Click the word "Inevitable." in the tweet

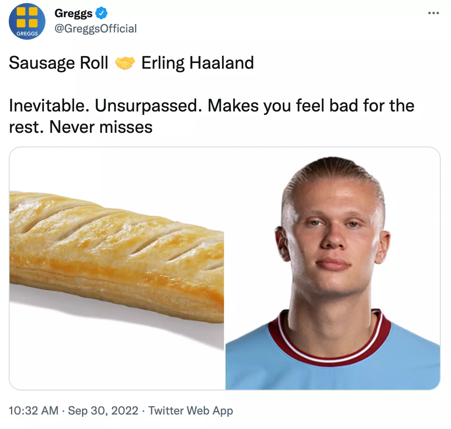click(47, 106)
